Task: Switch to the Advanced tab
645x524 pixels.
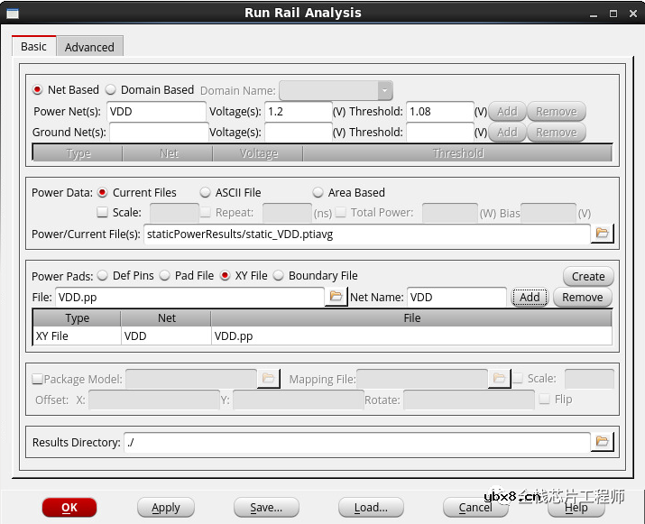Action: (x=89, y=47)
